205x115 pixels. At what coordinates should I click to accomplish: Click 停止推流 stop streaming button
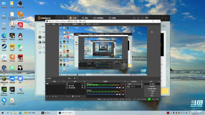[x=152, y=84]
